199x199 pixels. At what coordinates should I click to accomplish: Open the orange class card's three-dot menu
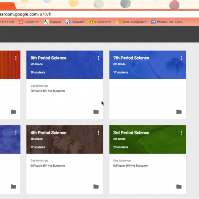point(16,58)
